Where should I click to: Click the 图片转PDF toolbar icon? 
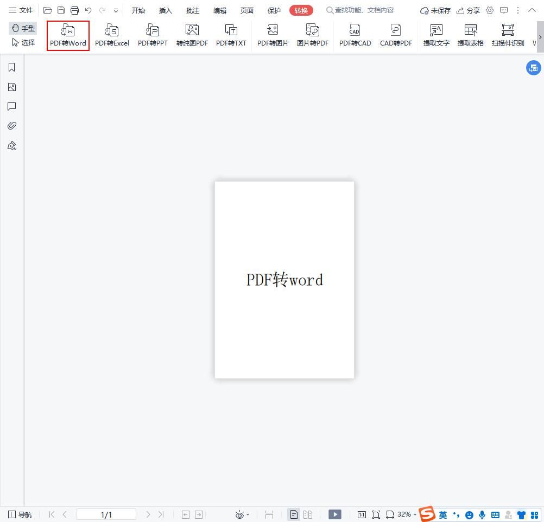click(x=313, y=34)
